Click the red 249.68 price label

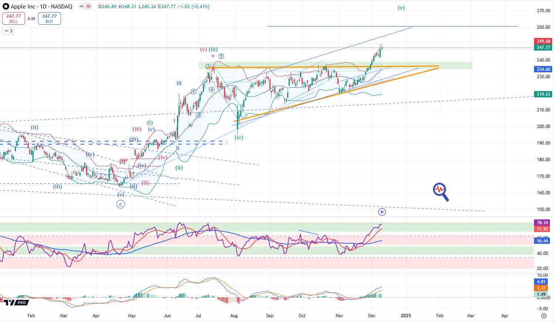[x=543, y=41]
